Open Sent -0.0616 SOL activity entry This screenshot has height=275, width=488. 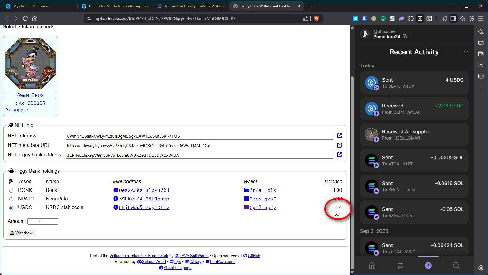[414, 186]
